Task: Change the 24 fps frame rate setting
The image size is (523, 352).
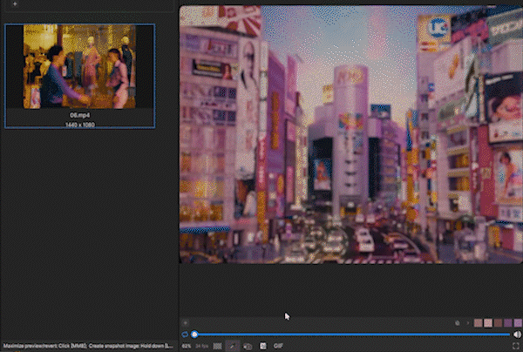Action: click(x=202, y=346)
